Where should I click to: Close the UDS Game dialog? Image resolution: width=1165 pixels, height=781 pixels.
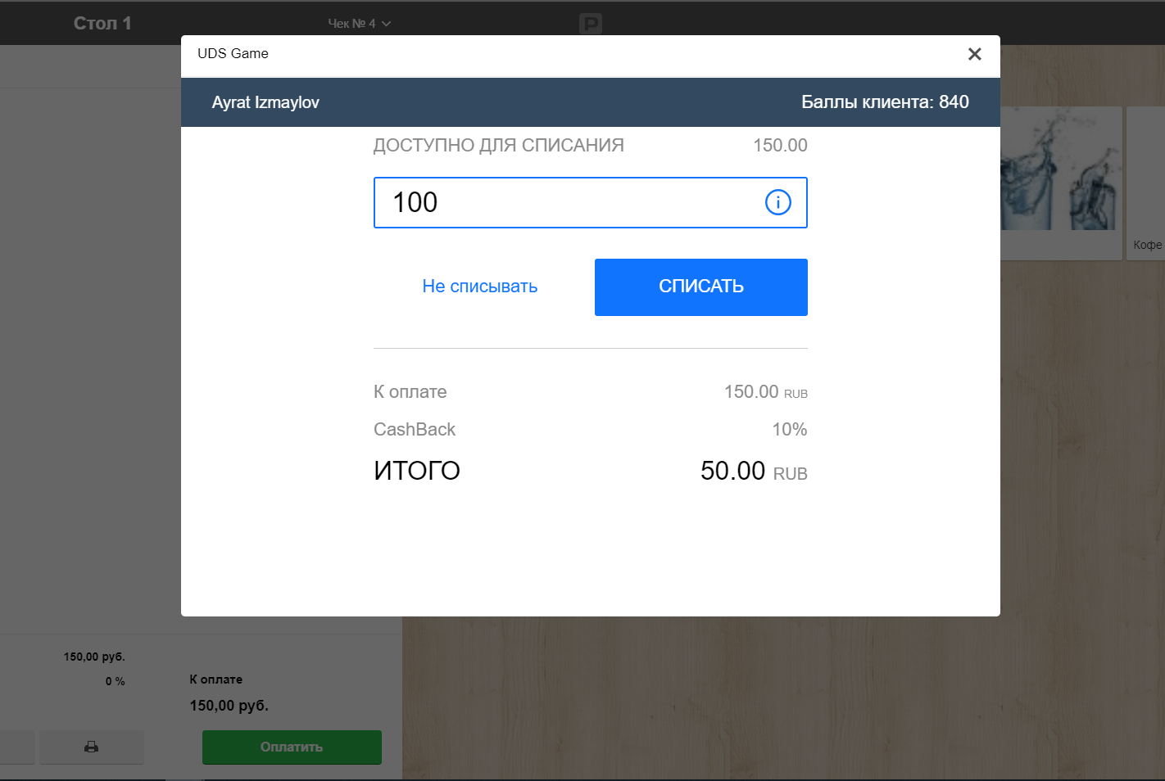tap(974, 54)
